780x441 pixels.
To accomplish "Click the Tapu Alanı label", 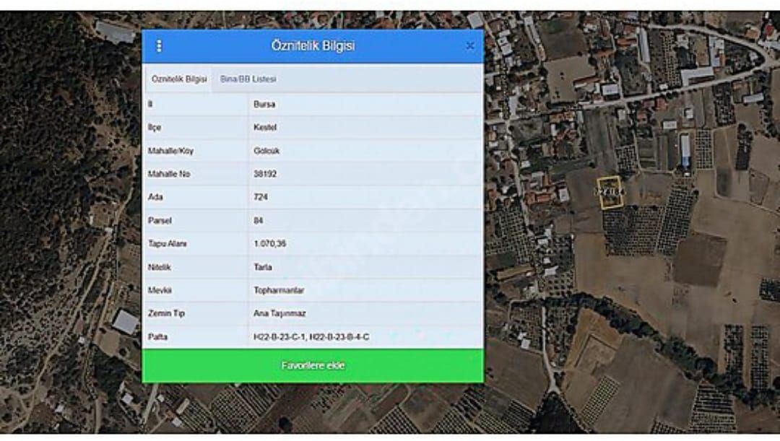I will point(168,244).
